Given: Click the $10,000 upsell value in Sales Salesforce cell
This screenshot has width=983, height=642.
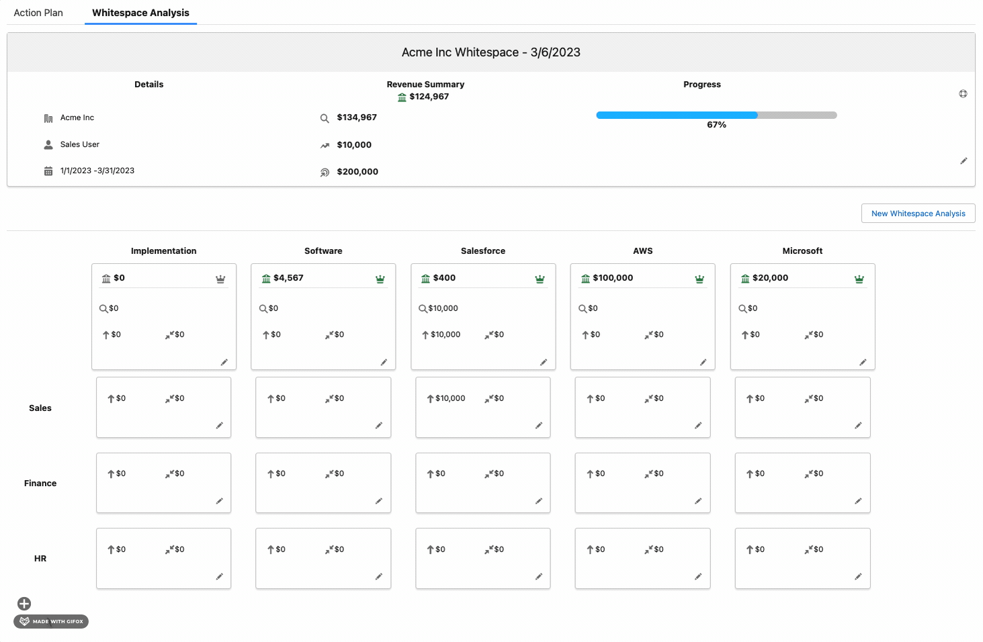Looking at the screenshot, I should tap(450, 398).
